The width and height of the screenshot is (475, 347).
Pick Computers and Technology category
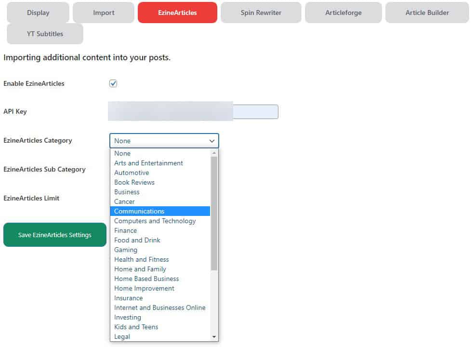[x=155, y=221]
